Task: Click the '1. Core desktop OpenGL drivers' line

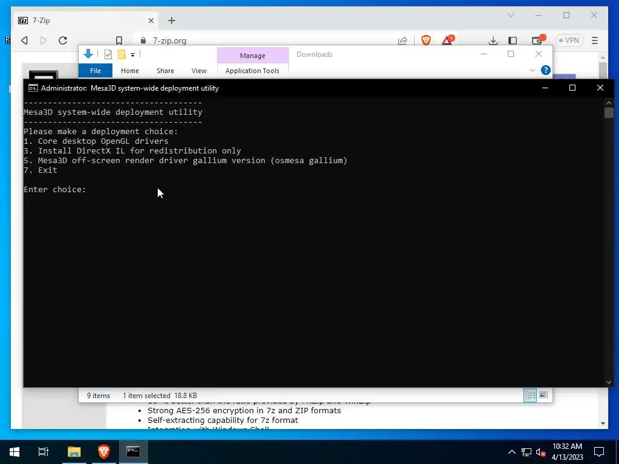Action: tap(96, 141)
